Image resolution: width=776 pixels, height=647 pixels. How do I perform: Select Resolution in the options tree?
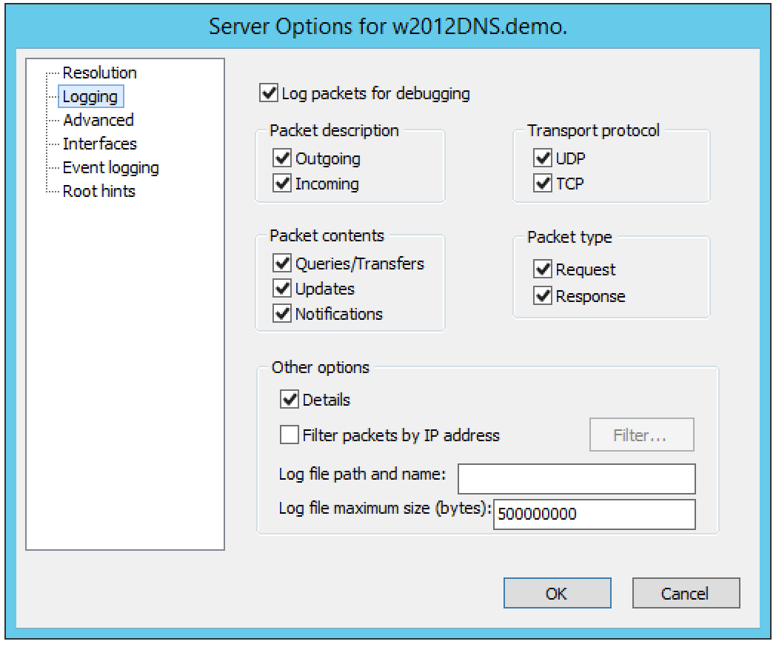click(x=99, y=73)
